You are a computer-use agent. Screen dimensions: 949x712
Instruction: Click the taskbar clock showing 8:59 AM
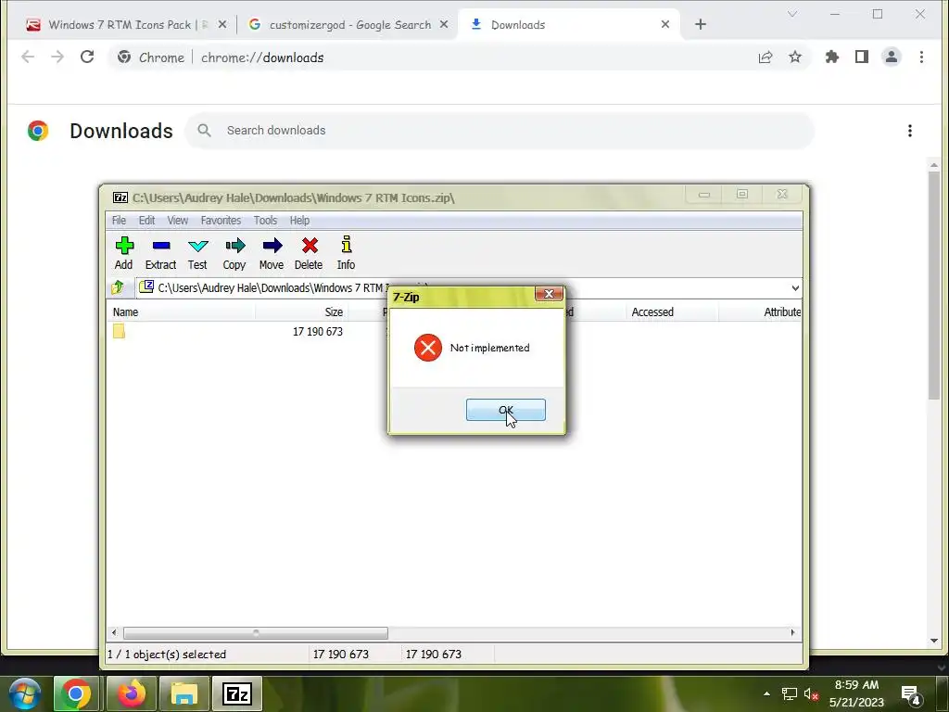pyautogui.click(x=856, y=693)
